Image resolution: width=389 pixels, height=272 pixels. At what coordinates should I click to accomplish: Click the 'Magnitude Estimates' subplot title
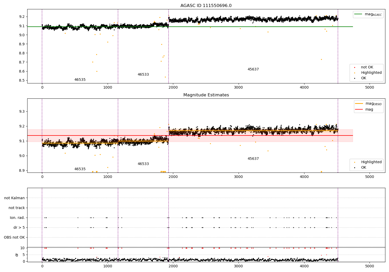pos(206,95)
